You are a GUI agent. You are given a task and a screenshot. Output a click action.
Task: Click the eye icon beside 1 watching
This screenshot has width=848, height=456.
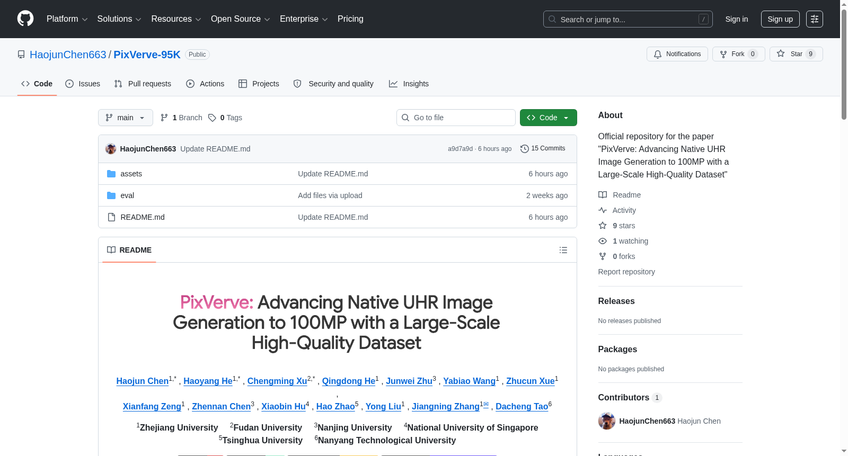point(603,241)
